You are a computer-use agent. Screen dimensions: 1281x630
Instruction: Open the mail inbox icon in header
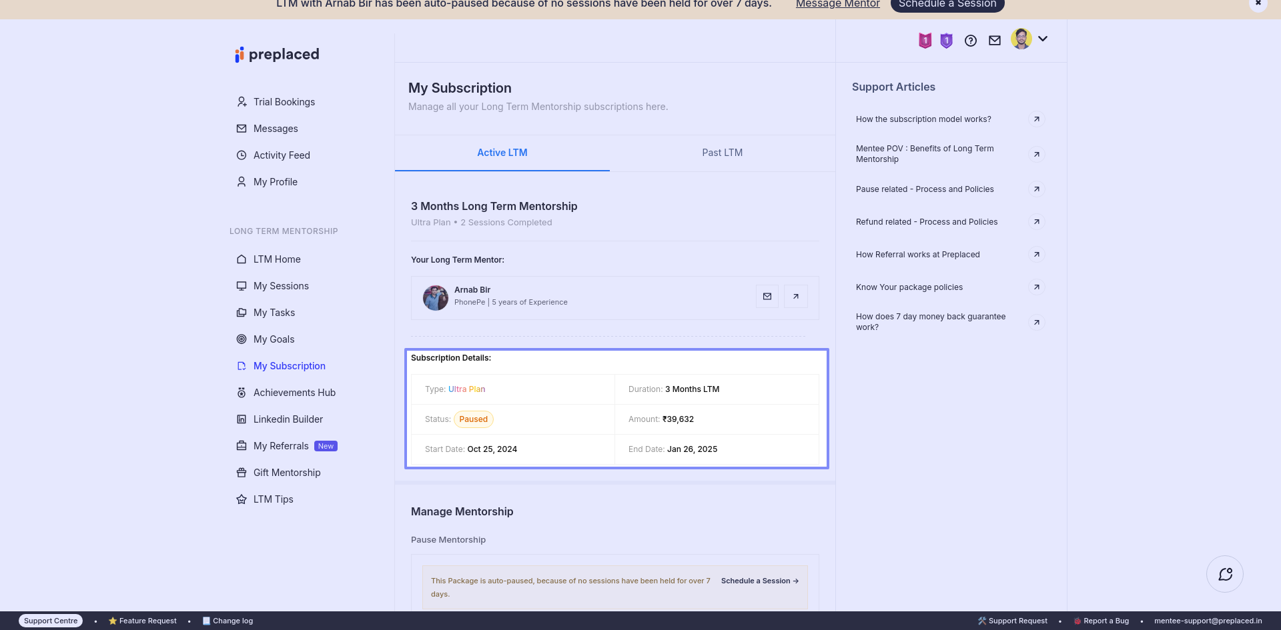[995, 41]
